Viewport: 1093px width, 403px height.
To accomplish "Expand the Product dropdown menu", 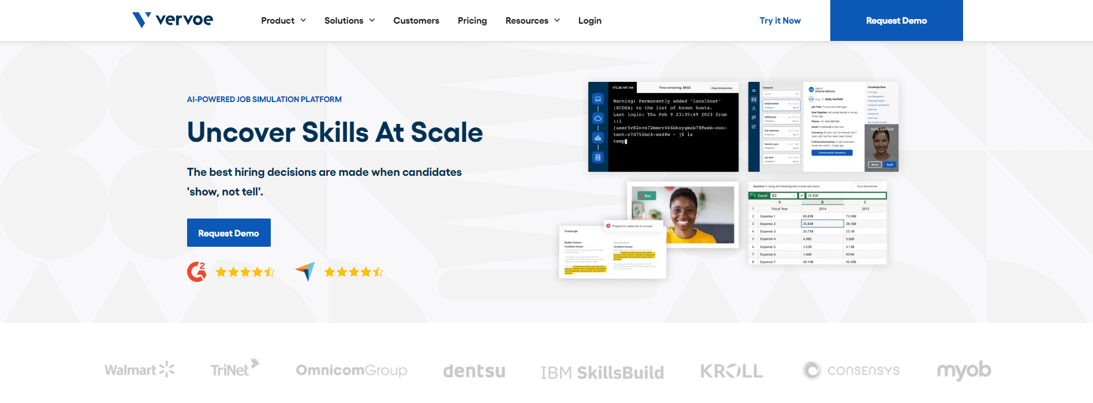I will click(x=283, y=21).
